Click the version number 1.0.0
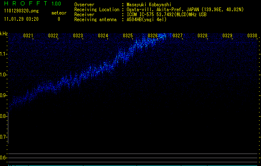Viewport: 261px width, 166px height. [x=56, y=4]
